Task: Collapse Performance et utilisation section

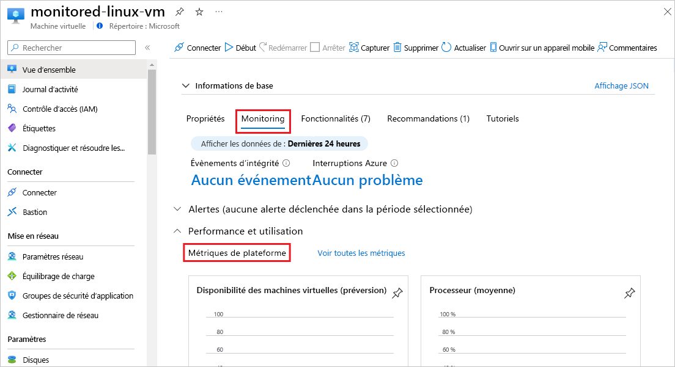Action: click(x=177, y=231)
